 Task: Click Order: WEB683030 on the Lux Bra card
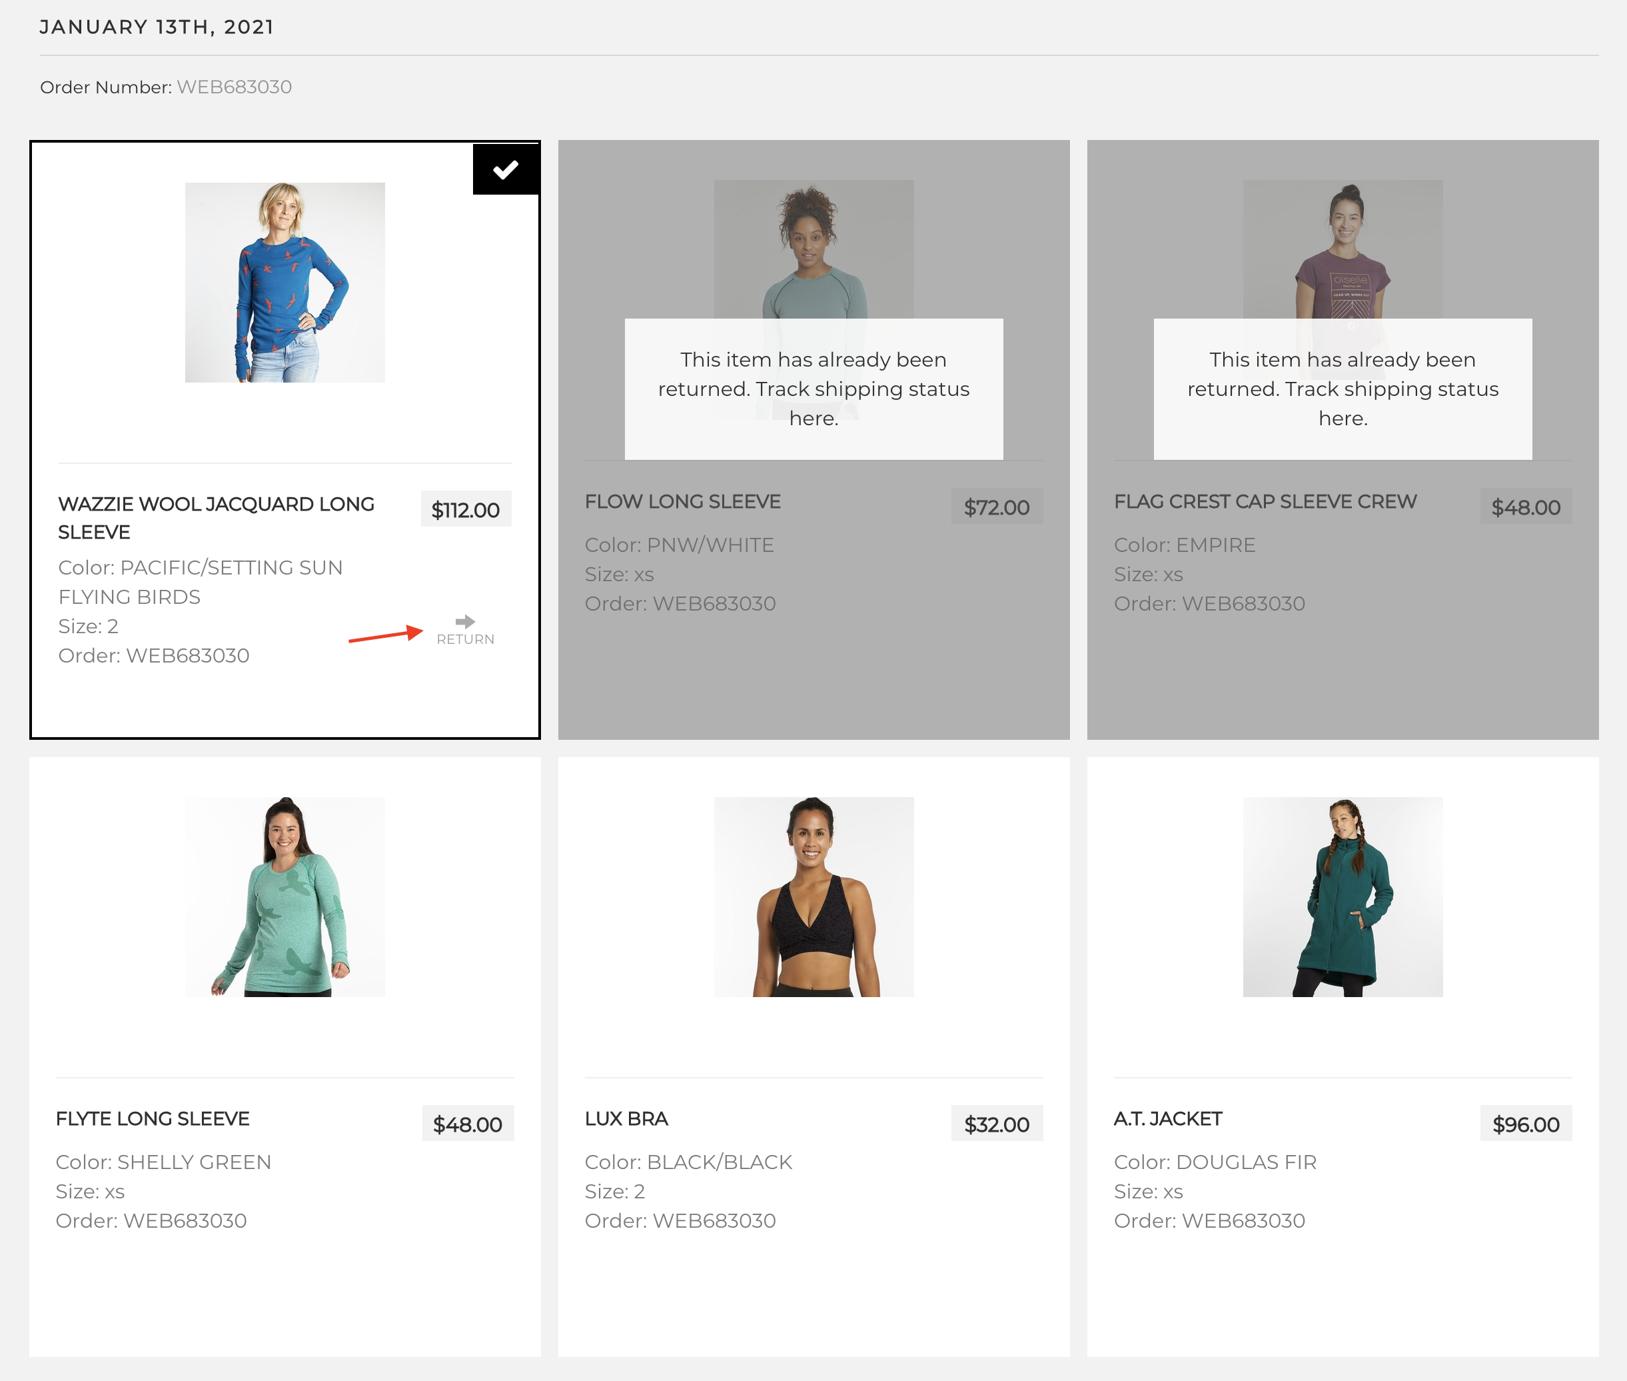[x=680, y=1220]
